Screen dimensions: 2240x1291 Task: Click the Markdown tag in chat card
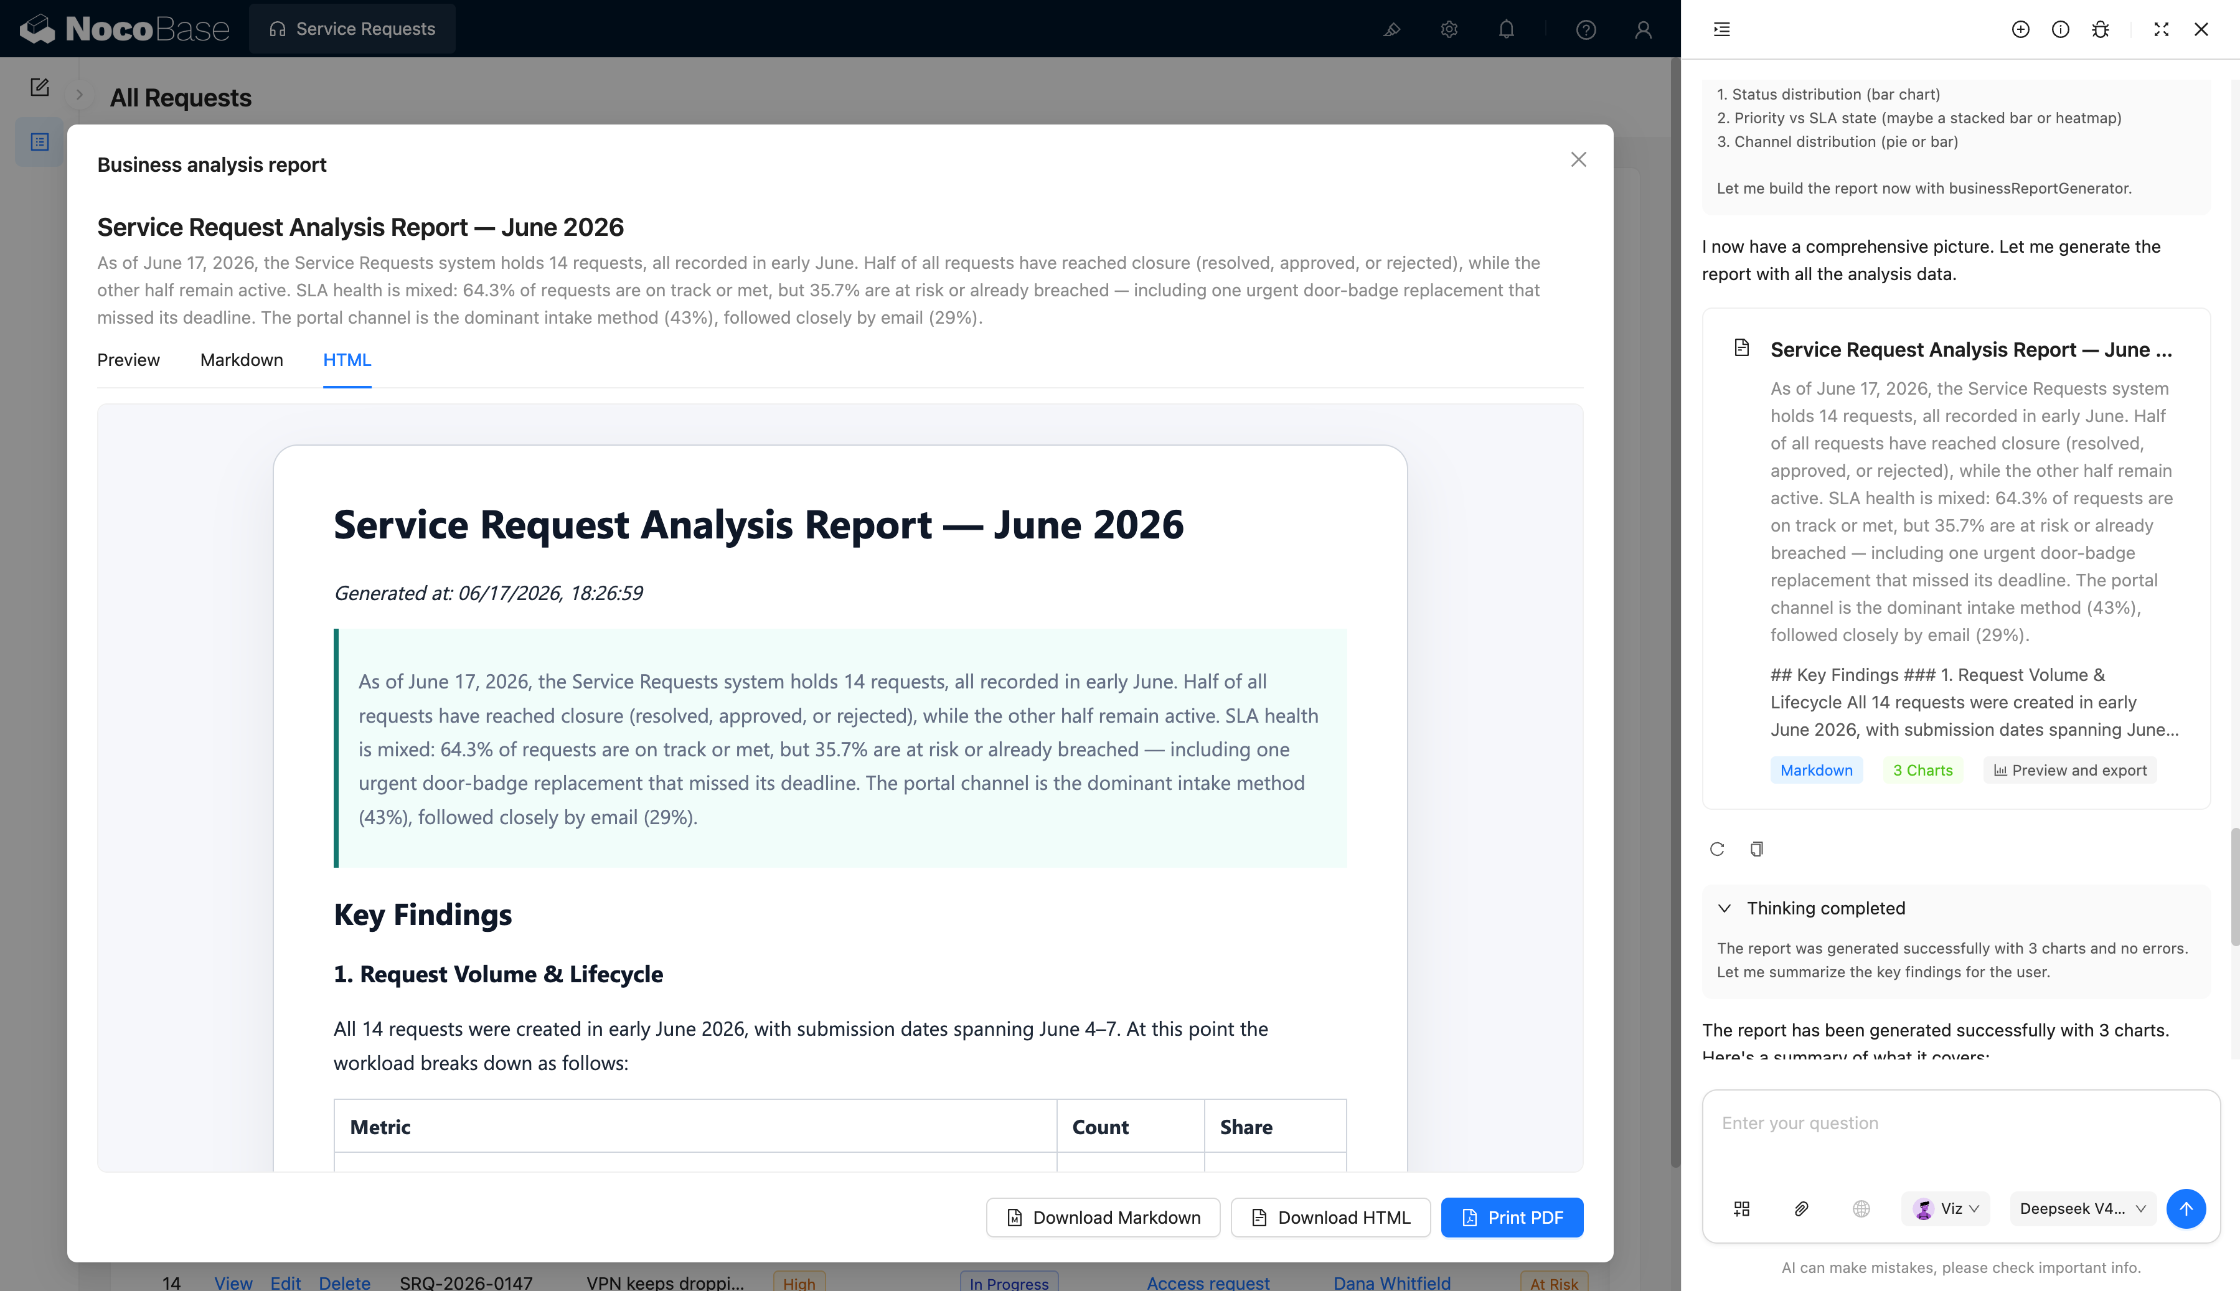[x=1816, y=771]
